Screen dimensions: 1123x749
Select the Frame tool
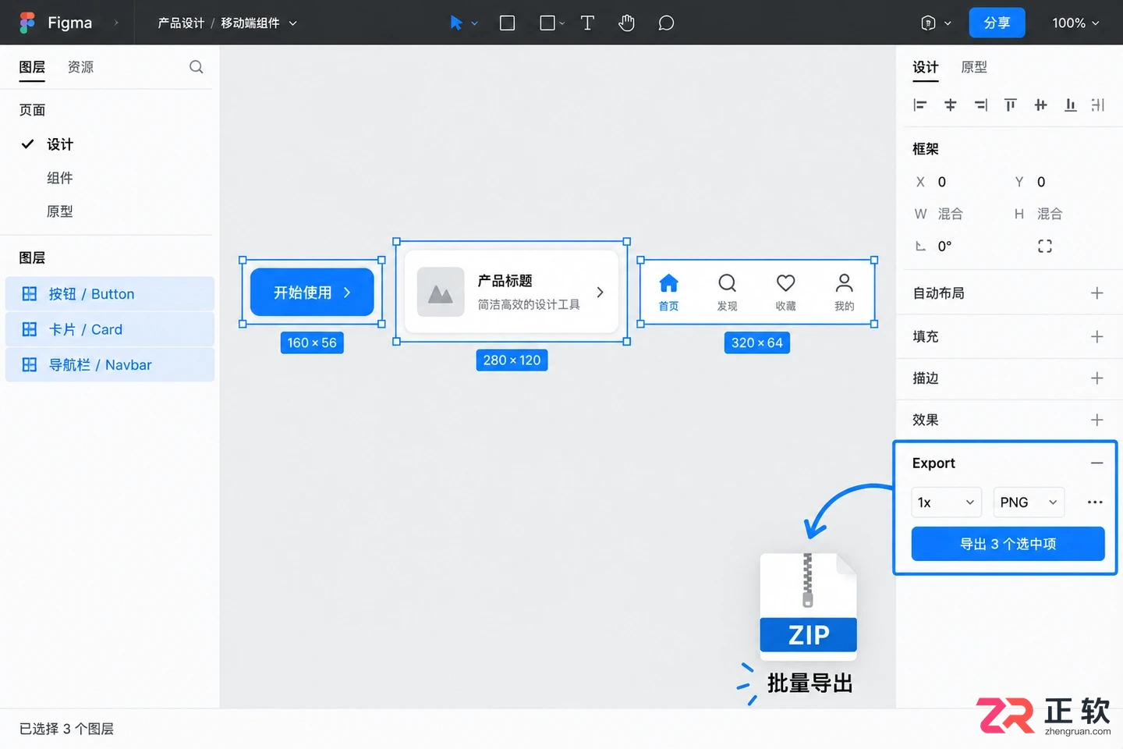click(507, 23)
